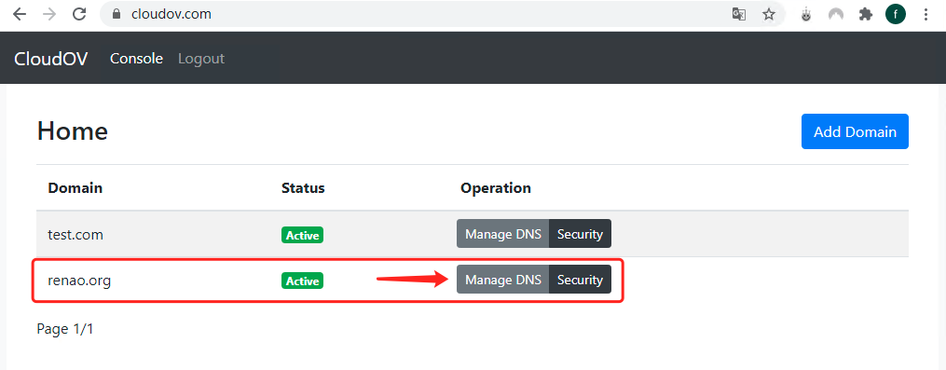Open Manage DNS for test.com
The height and width of the screenshot is (370, 946).
point(503,234)
